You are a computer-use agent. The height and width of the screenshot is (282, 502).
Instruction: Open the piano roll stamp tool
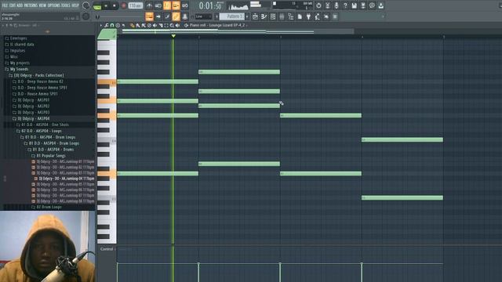tap(118, 25)
